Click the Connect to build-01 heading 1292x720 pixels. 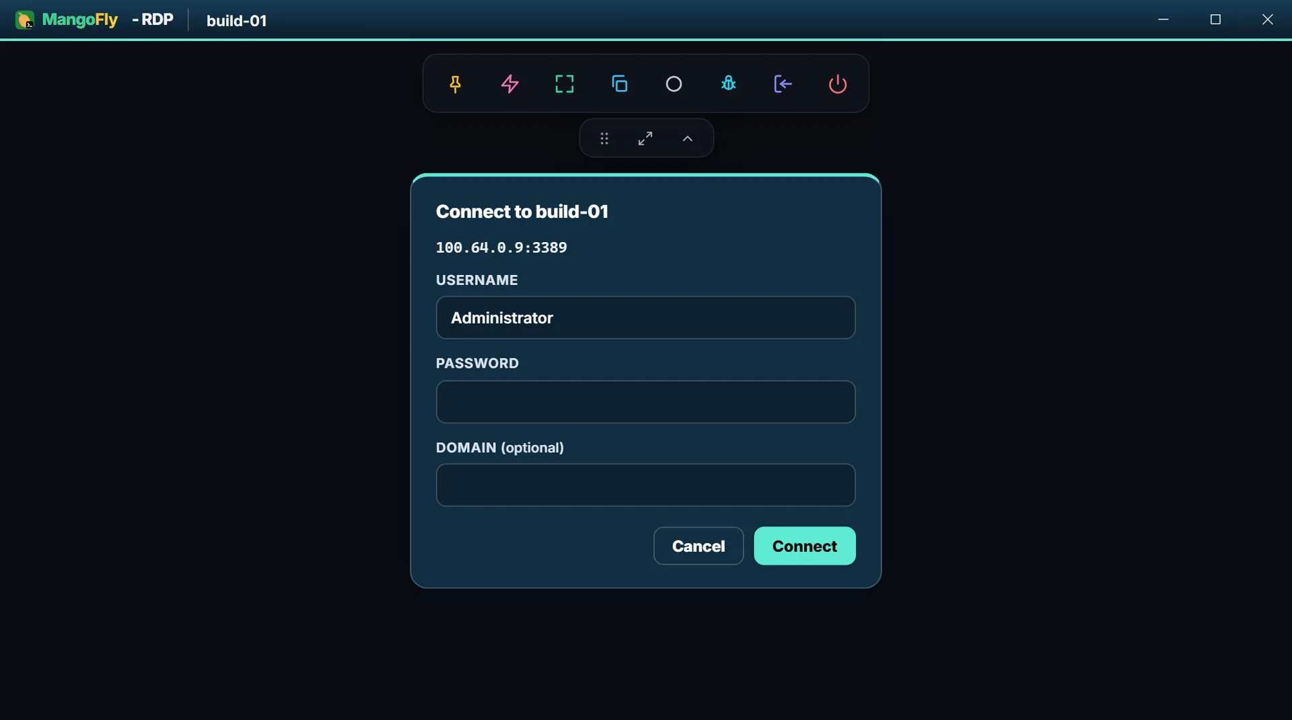pyautogui.click(x=522, y=212)
